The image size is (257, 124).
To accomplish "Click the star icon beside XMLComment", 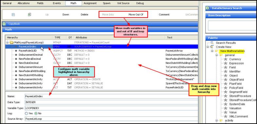I will pyautogui.click(x=226, y=116).
